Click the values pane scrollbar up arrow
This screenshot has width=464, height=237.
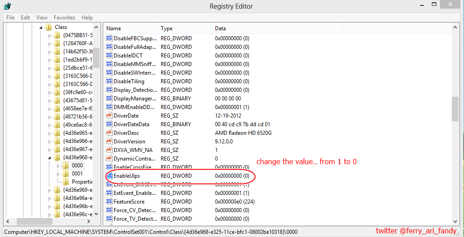[x=455, y=27]
